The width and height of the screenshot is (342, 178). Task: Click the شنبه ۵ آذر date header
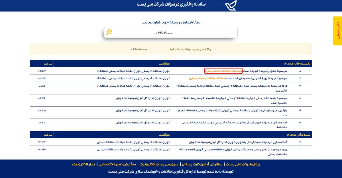[298, 134]
